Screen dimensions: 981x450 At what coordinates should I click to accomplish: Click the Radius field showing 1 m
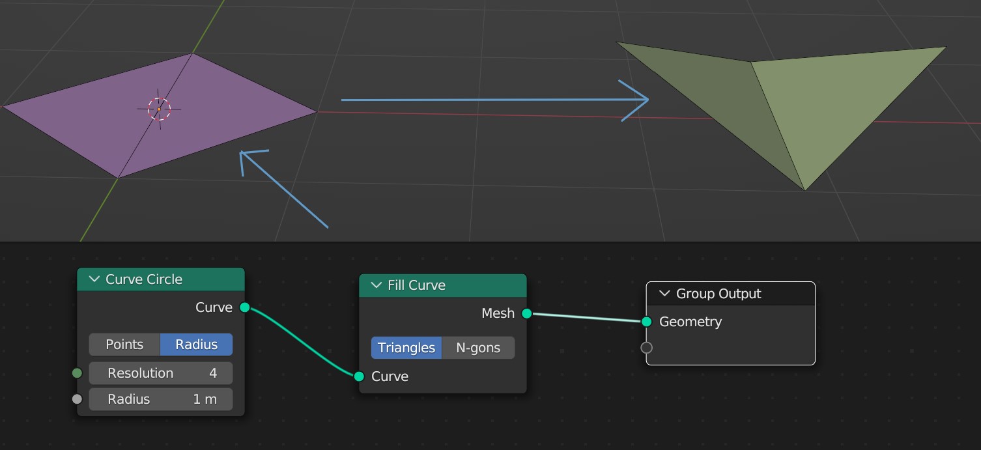point(161,399)
